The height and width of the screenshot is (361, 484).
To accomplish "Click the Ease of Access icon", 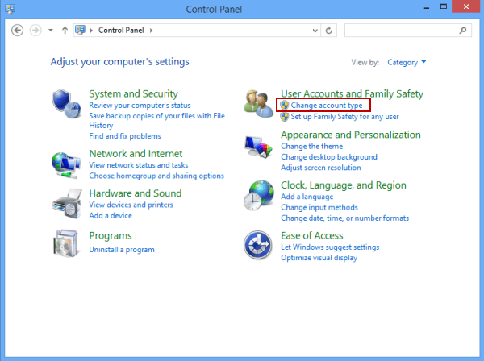I will [x=258, y=245].
